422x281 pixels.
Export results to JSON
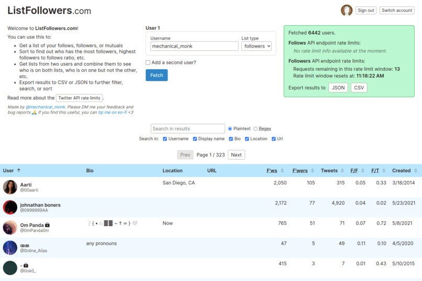pyautogui.click(x=338, y=88)
